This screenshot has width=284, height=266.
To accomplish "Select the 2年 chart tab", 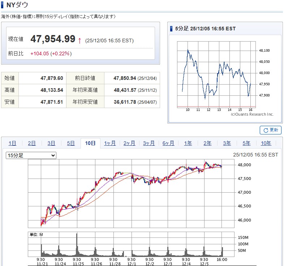I will point(207,143).
